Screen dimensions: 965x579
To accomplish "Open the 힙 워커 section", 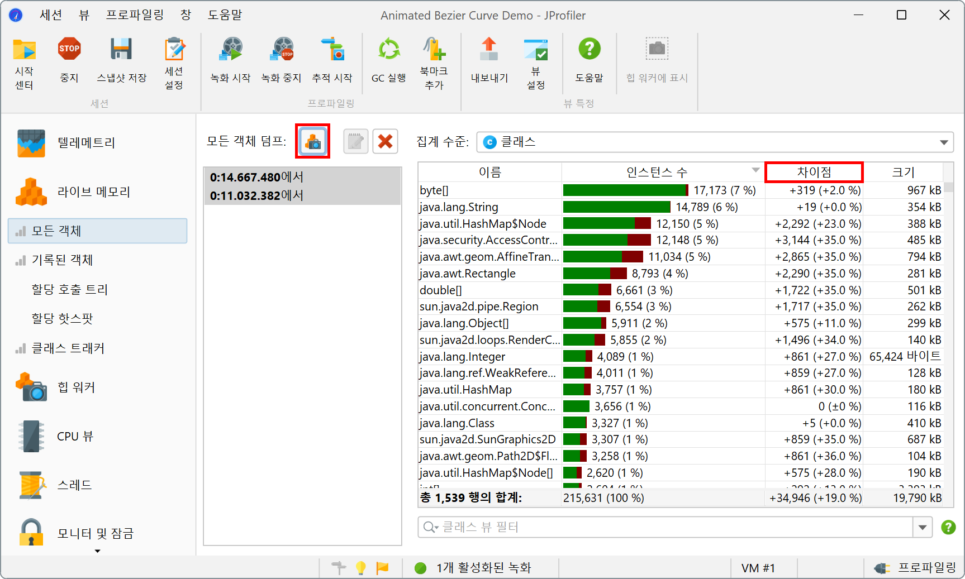I will point(55,387).
